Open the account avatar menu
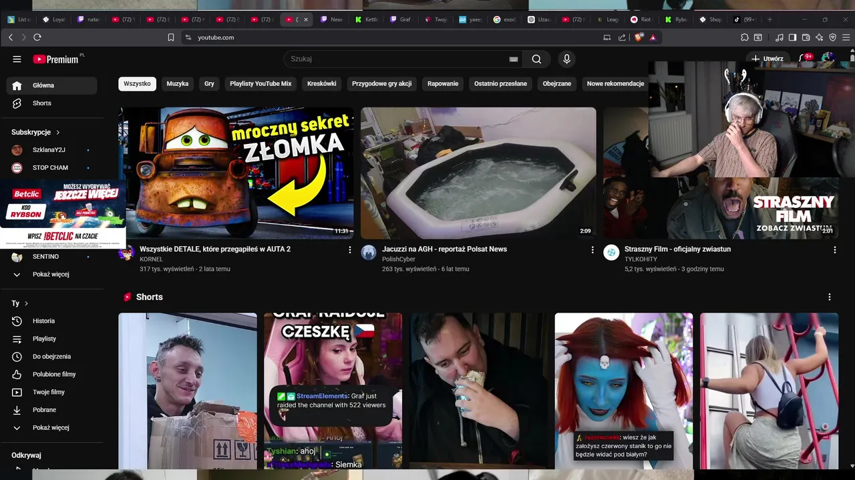This screenshot has width=855, height=480. point(829,58)
